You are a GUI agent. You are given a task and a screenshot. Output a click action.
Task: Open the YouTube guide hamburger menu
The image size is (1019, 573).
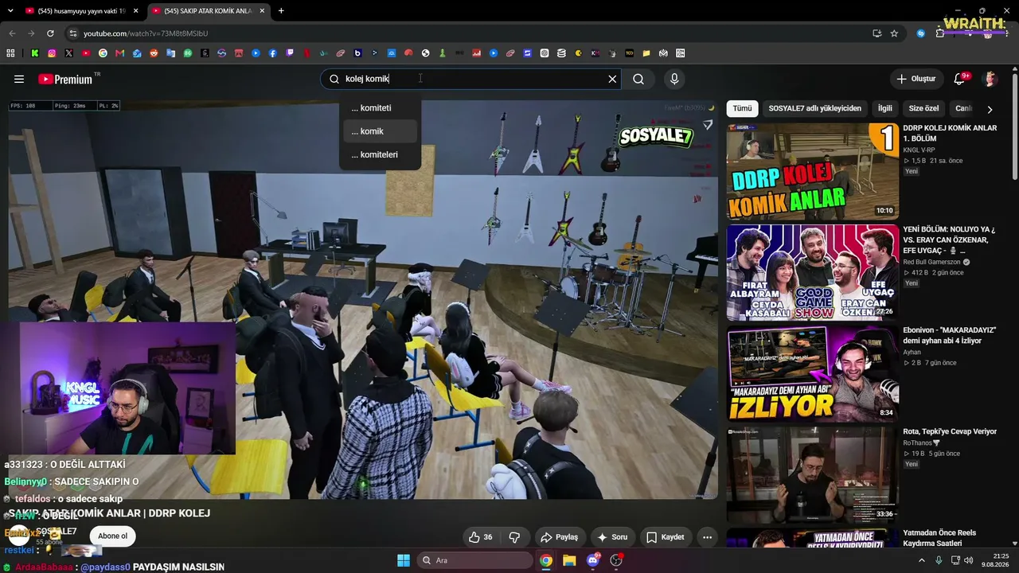(x=19, y=79)
